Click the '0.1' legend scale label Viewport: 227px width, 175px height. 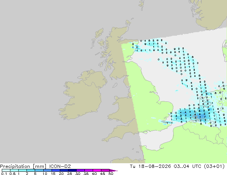[4, 174]
